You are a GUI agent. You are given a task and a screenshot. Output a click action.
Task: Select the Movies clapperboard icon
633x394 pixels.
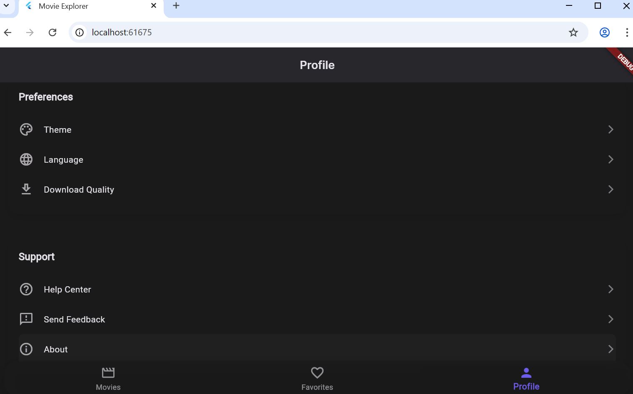point(108,372)
